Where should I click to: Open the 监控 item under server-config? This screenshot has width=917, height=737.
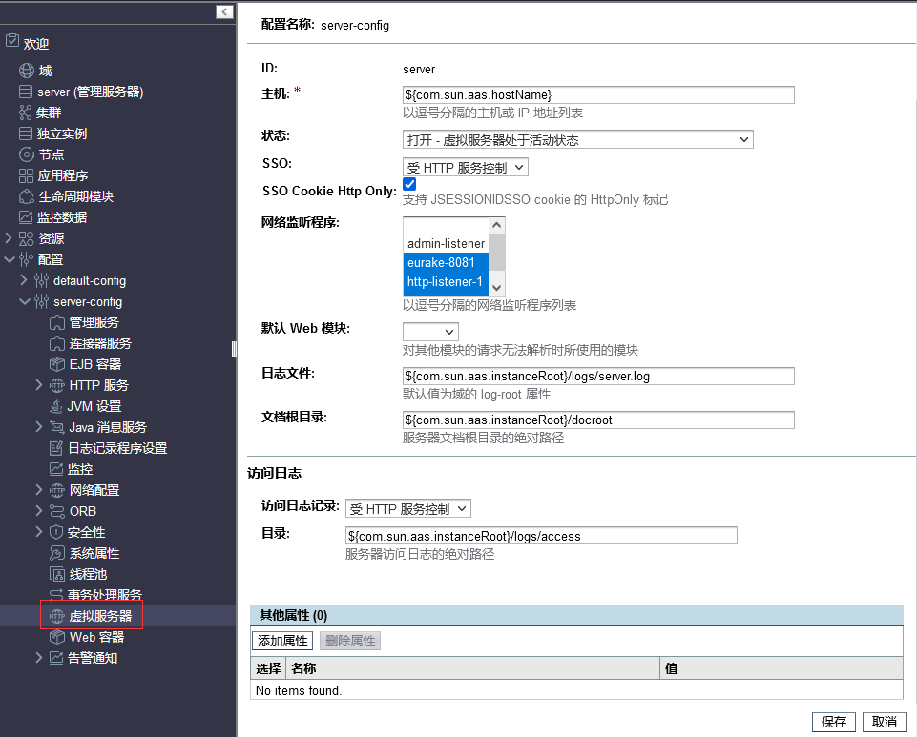pos(80,469)
